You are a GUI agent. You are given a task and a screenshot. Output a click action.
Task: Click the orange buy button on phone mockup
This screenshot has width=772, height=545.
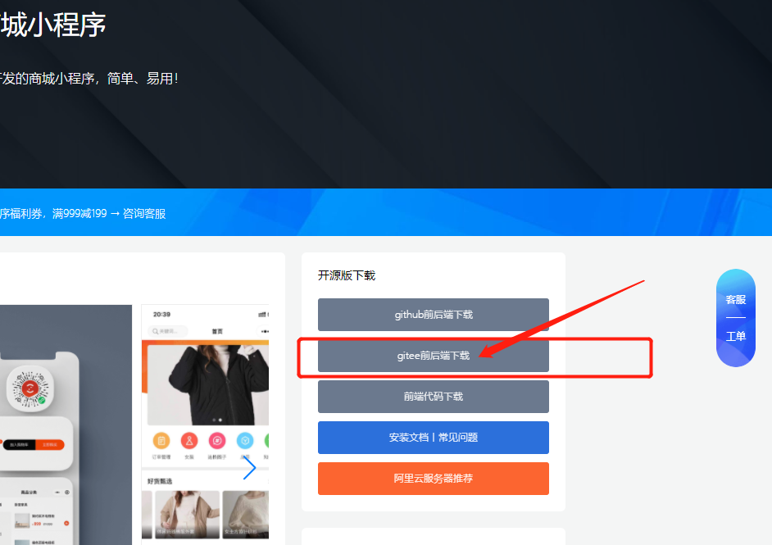pyautogui.click(x=50, y=444)
